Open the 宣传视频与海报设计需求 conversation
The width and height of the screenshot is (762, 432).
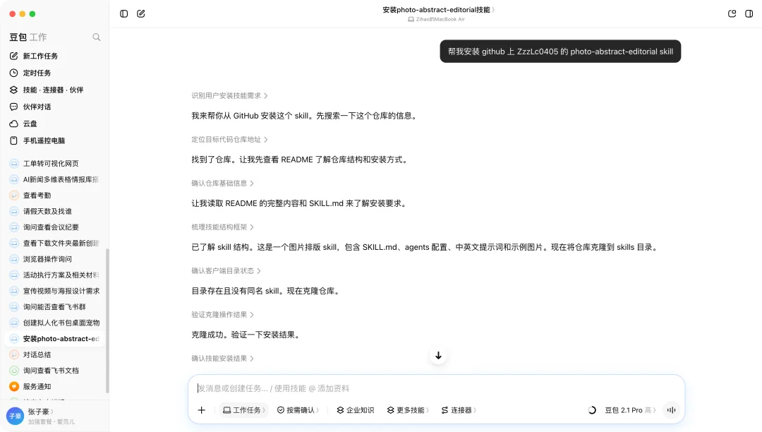[54, 291]
